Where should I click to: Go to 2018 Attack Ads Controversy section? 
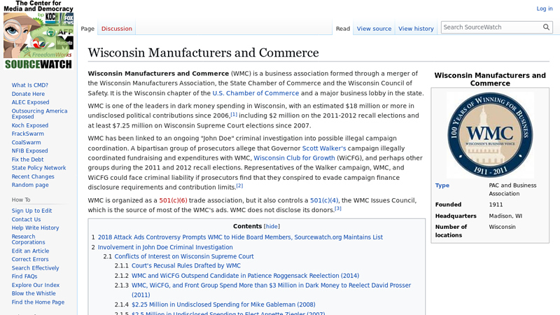pos(240,237)
